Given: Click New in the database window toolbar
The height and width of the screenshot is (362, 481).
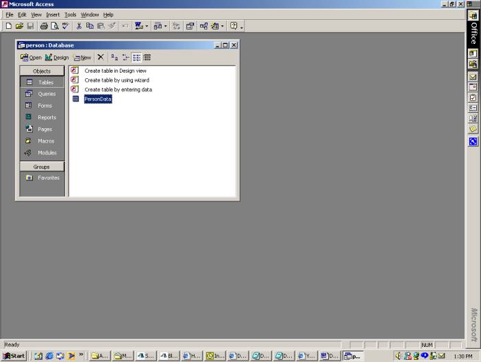Looking at the screenshot, I should coord(82,58).
